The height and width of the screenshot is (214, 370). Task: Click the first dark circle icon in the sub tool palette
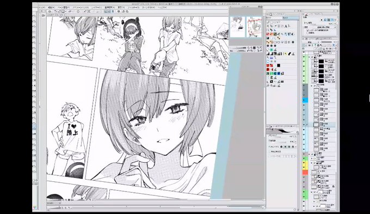268,46
